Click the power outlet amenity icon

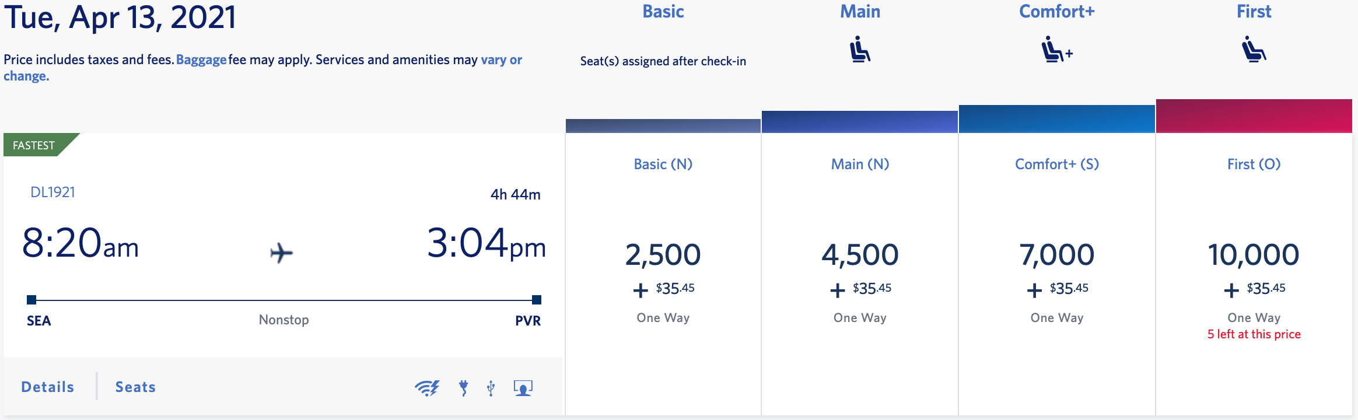[464, 388]
